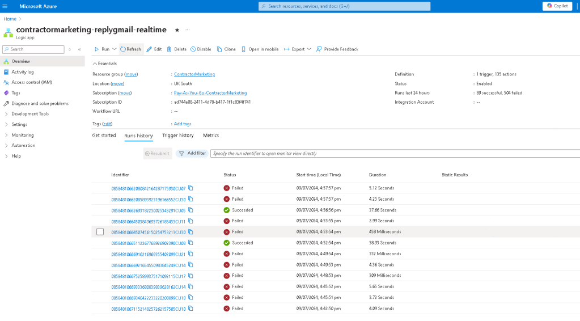Click the Resubmit button

pos(158,154)
